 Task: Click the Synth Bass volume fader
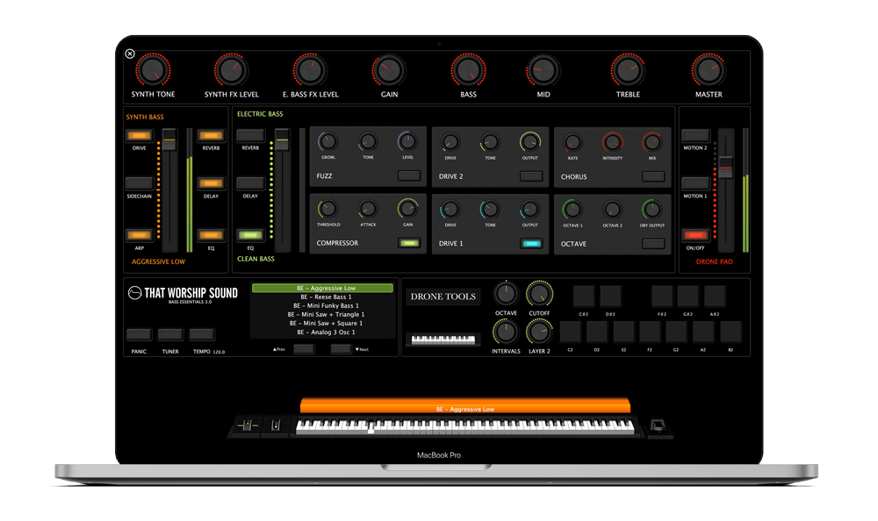tap(169, 139)
